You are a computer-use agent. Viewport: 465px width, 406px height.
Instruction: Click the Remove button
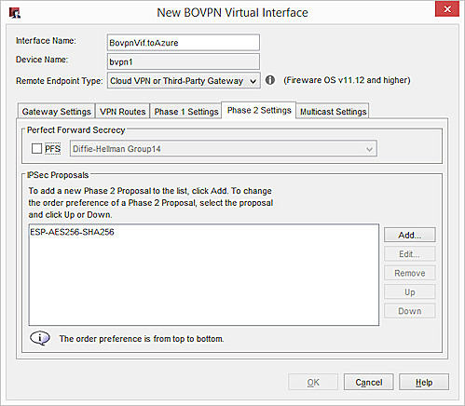coord(410,273)
